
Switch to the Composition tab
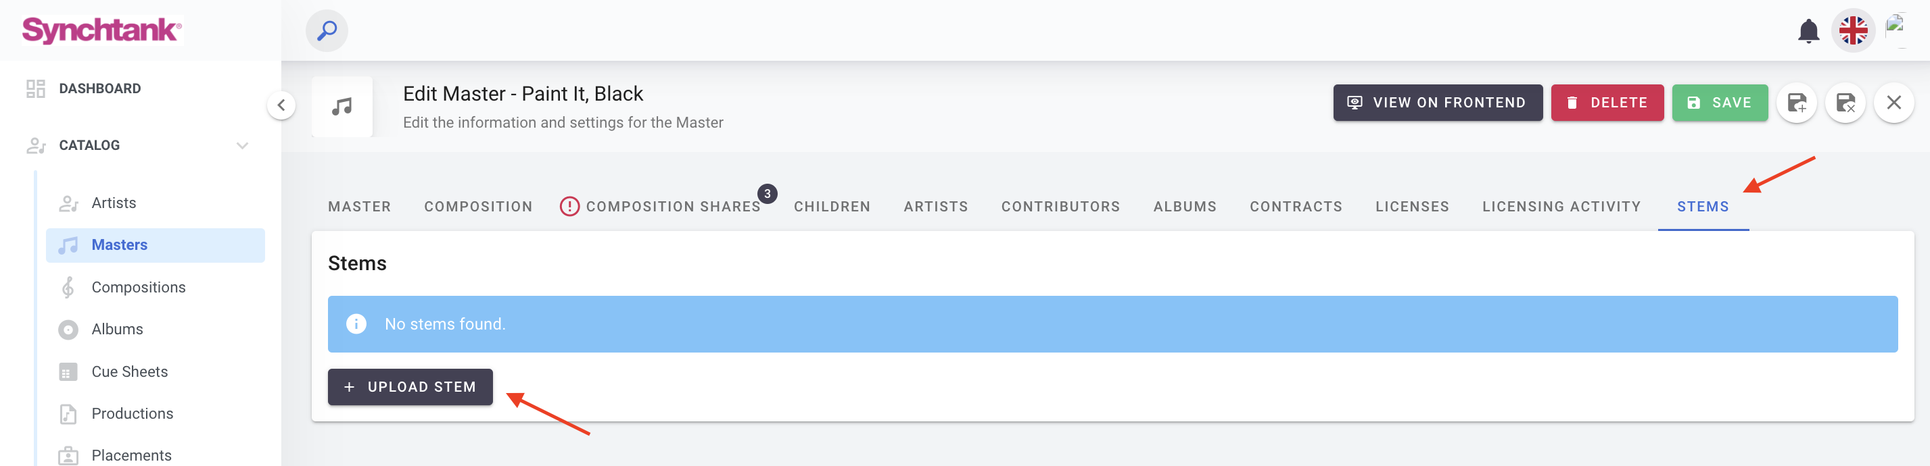478,207
